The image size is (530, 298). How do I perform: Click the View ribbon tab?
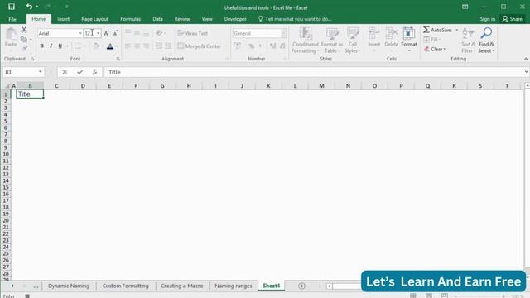207,19
